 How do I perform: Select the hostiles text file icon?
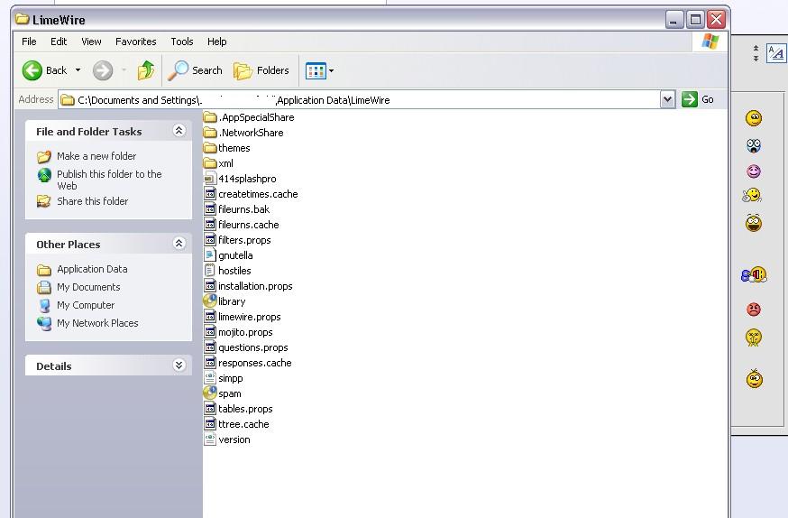coord(210,271)
